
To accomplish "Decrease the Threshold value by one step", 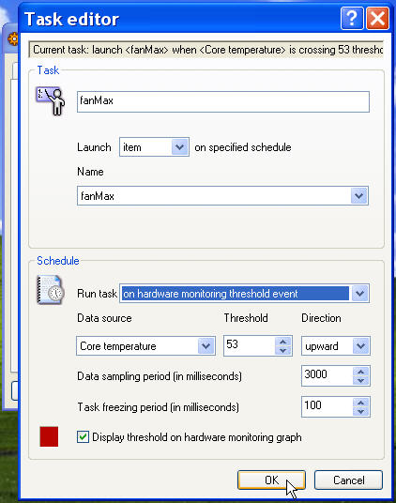I will click(282, 350).
